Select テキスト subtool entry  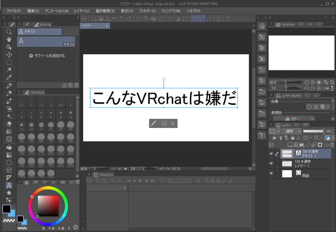[46, 42]
